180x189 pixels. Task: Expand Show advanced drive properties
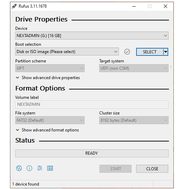pyautogui.click(x=48, y=78)
